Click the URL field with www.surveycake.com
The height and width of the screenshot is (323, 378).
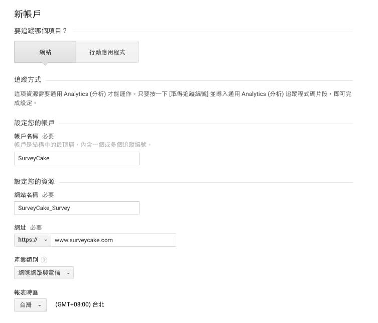(x=113, y=240)
